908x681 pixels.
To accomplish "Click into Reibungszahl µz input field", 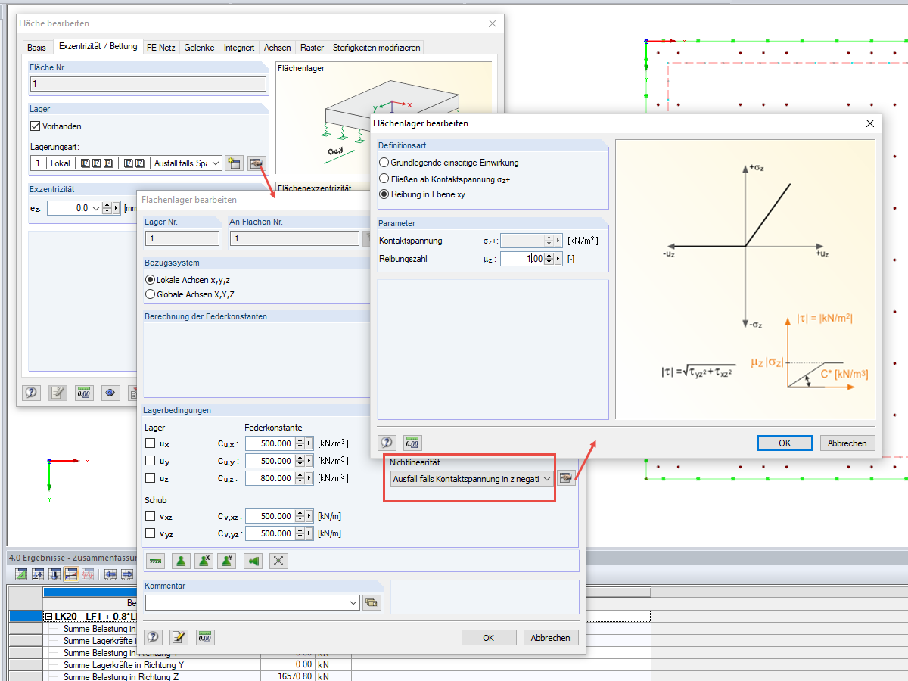I will [522, 259].
